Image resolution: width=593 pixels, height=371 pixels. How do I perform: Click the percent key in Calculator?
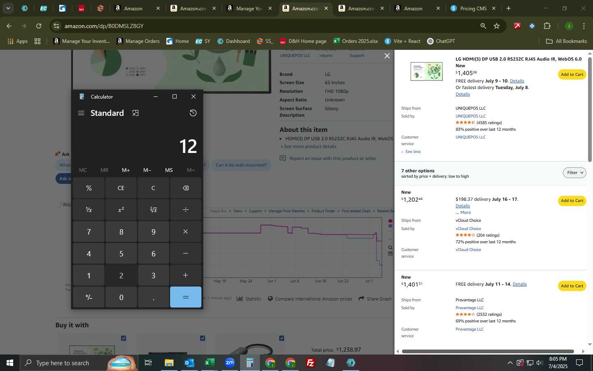tap(89, 188)
